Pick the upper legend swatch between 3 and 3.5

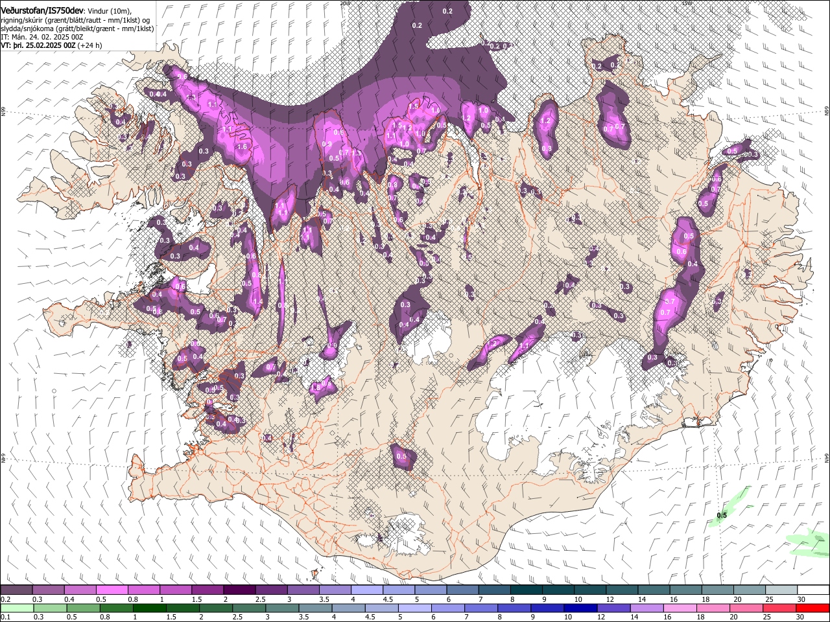click(x=303, y=590)
